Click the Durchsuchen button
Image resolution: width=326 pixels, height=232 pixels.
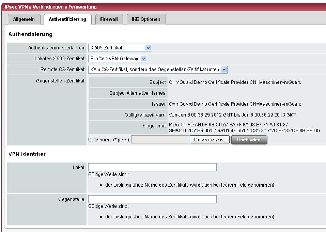point(209,140)
